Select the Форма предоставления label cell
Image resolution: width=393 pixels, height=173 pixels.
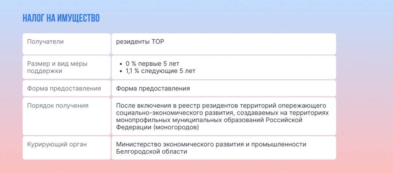pos(66,88)
